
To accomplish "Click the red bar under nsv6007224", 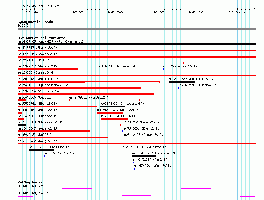I will [115, 119].
